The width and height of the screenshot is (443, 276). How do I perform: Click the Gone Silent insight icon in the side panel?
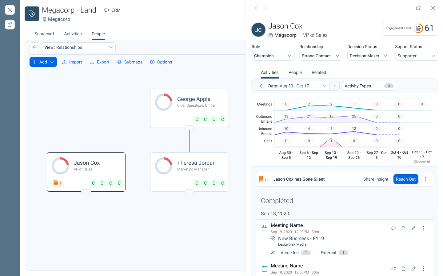(x=263, y=179)
